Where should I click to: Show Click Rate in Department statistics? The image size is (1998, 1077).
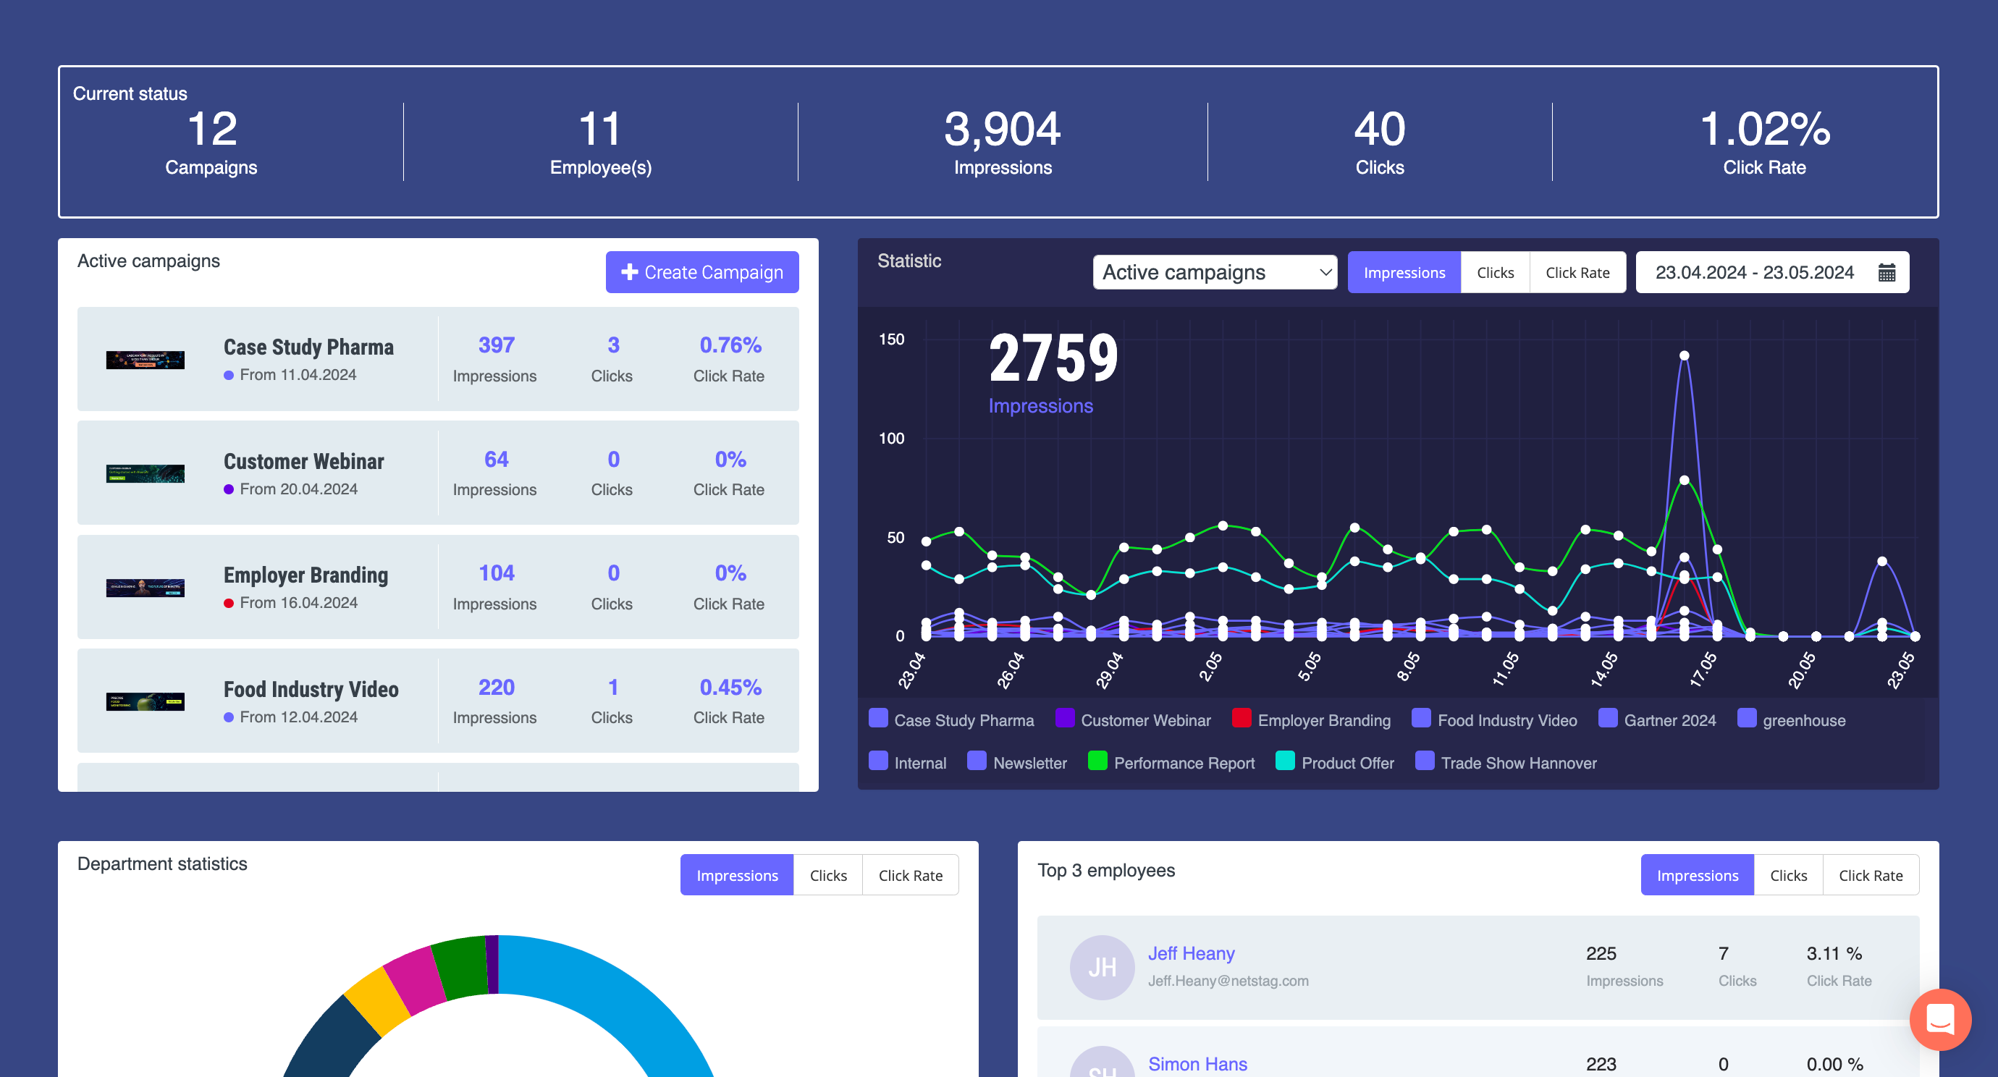pos(910,875)
